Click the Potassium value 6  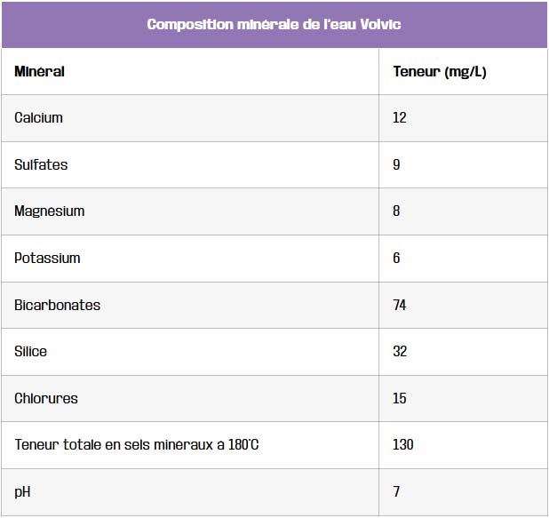coord(396,259)
